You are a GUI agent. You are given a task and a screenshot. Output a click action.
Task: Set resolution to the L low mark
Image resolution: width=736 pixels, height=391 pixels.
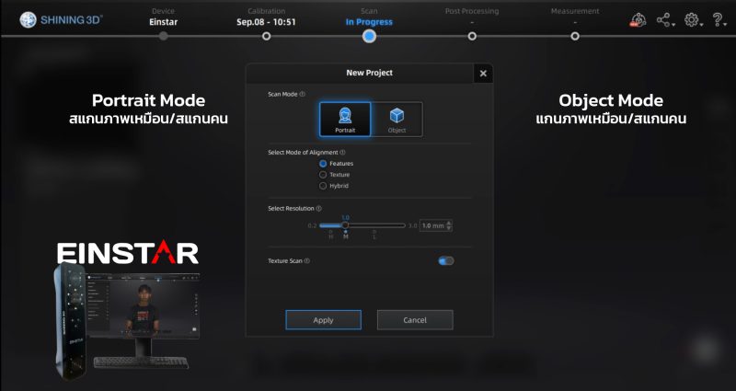pos(374,235)
